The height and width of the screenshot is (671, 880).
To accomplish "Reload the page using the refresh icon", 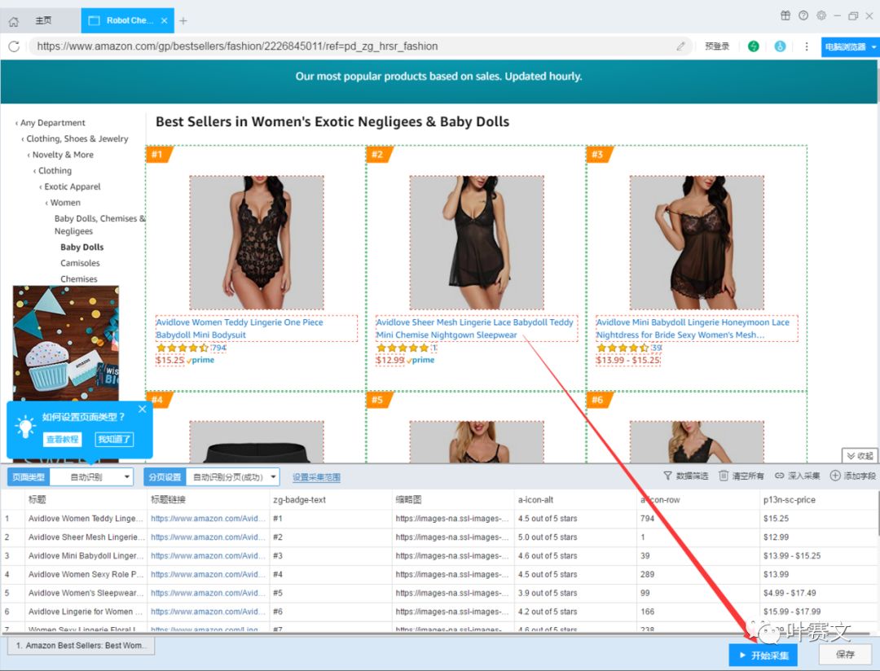I will coord(14,46).
